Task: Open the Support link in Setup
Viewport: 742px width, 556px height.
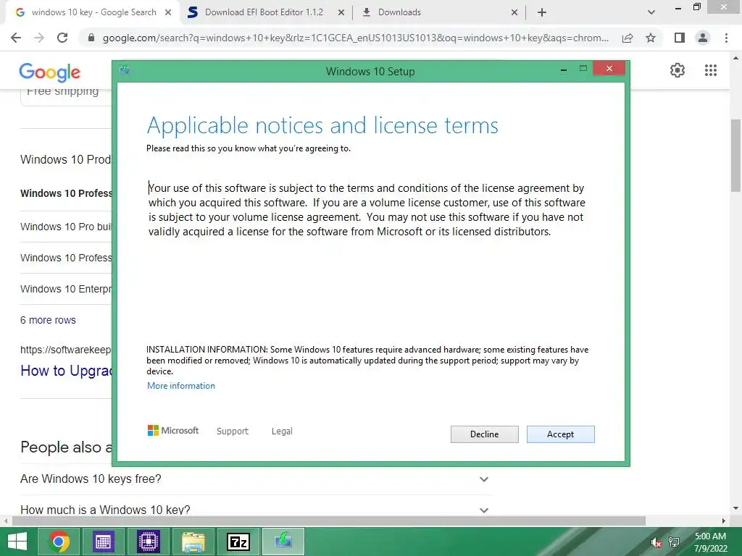Action: pos(233,431)
